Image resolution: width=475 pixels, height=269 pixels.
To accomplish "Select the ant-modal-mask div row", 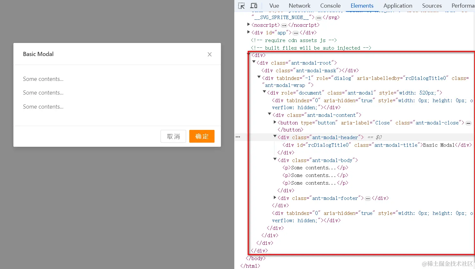I will pyautogui.click(x=310, y=71).
